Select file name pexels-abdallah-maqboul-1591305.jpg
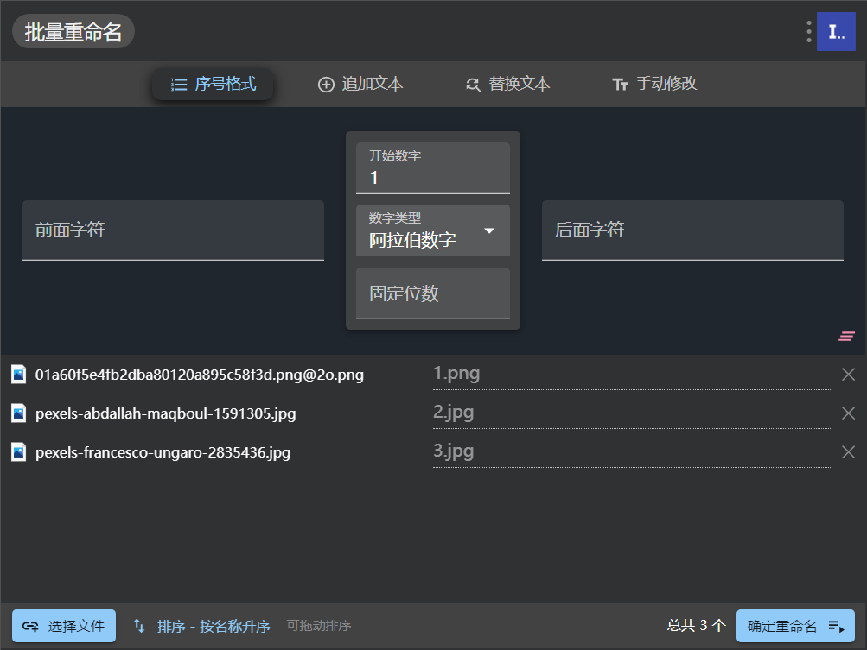The image size is (867, 650). tap(165, 413)
